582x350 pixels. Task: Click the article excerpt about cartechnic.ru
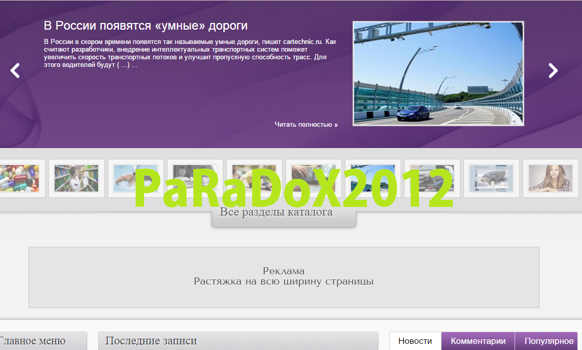click(x=190, y=53)
